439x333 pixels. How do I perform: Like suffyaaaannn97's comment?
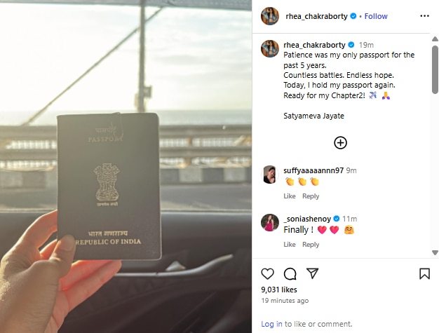click(290, 196)
